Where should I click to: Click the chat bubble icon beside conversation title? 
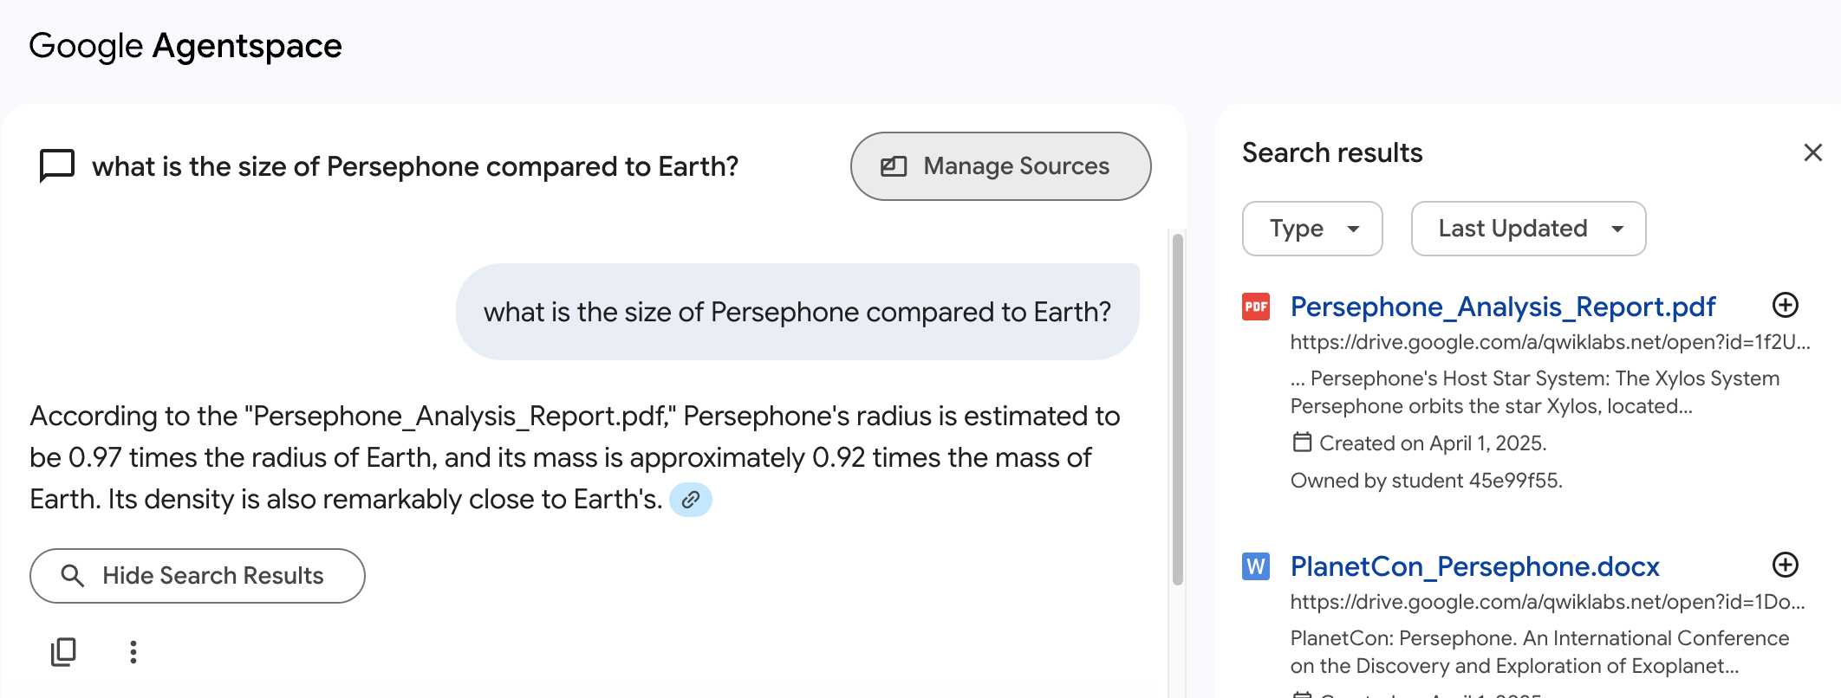57,165
